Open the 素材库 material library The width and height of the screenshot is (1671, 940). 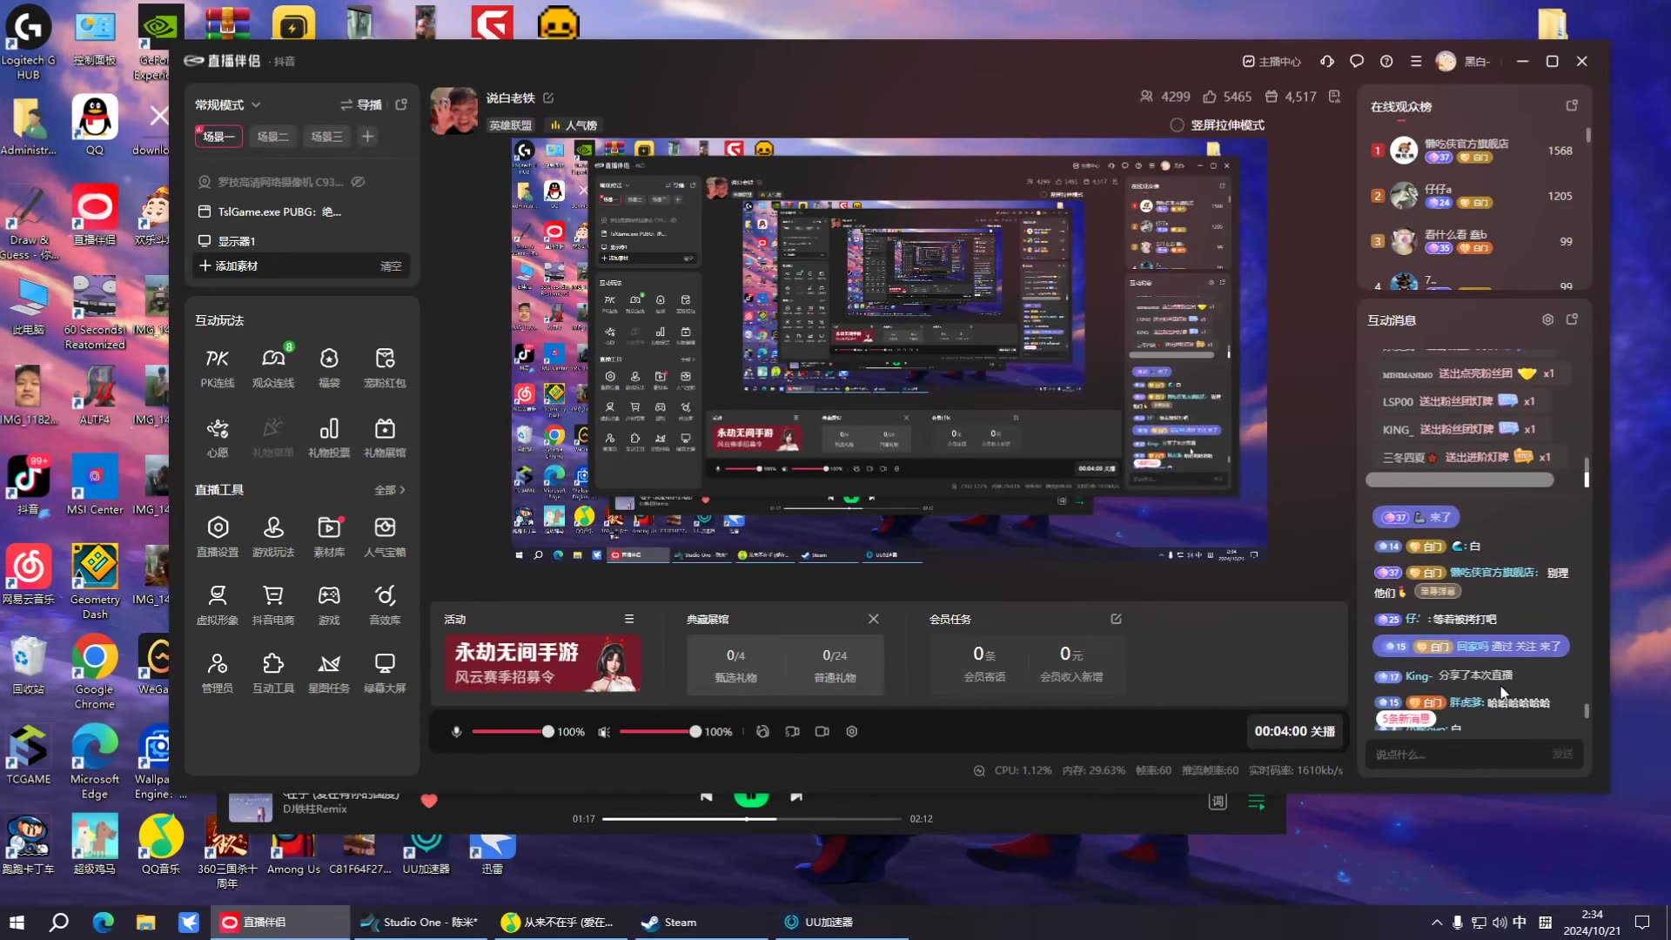[329, 537]
